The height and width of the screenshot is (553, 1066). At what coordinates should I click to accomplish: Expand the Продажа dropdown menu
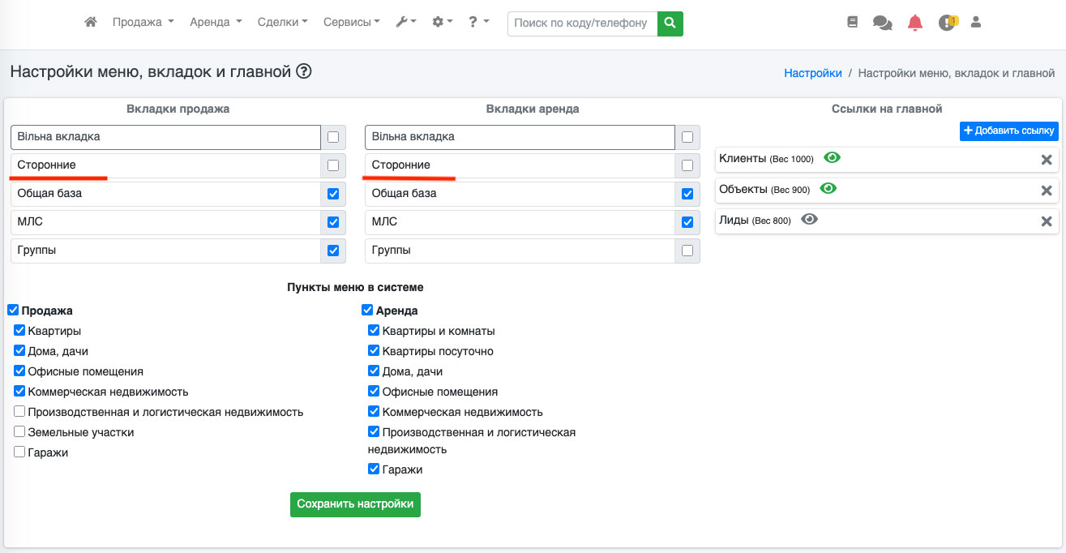[143, 23]
